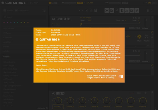
Task: Switch to the Presets tab
Action: click(8, 10)
